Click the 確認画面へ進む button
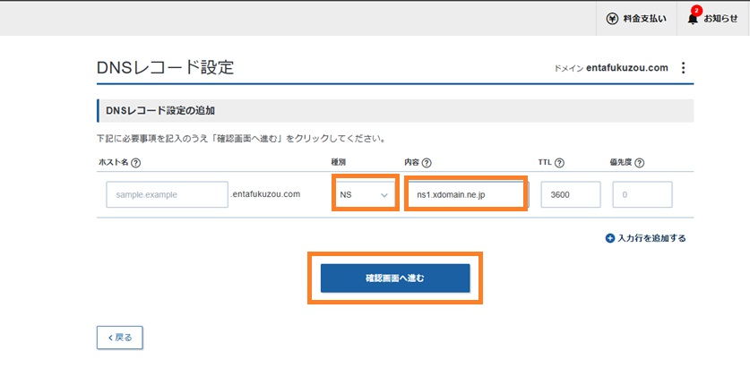Image resolution: width=750 pixels, height=368 pixels. [395, 278]
